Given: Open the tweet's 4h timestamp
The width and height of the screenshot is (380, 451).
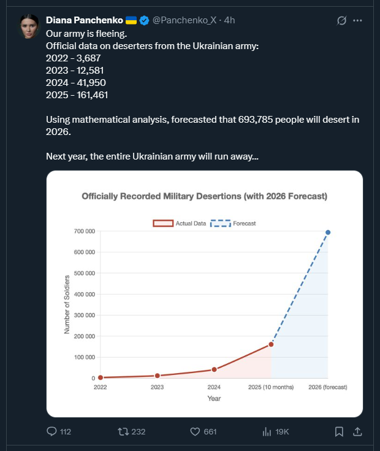Looking at the screenshot, I should (x=230, y=20).
